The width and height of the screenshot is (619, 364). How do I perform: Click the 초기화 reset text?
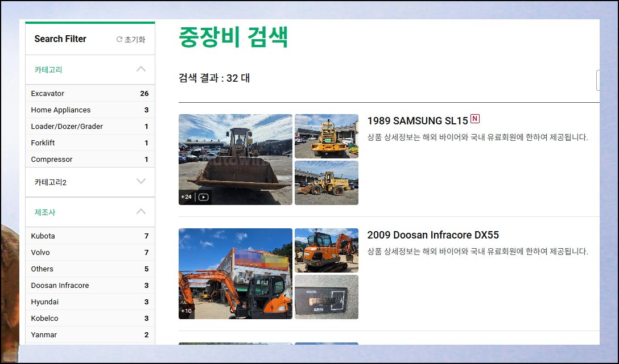135,39
